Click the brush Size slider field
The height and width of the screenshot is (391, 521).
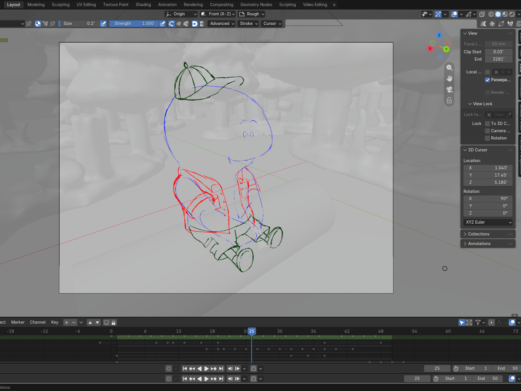(x=79, y=23)
